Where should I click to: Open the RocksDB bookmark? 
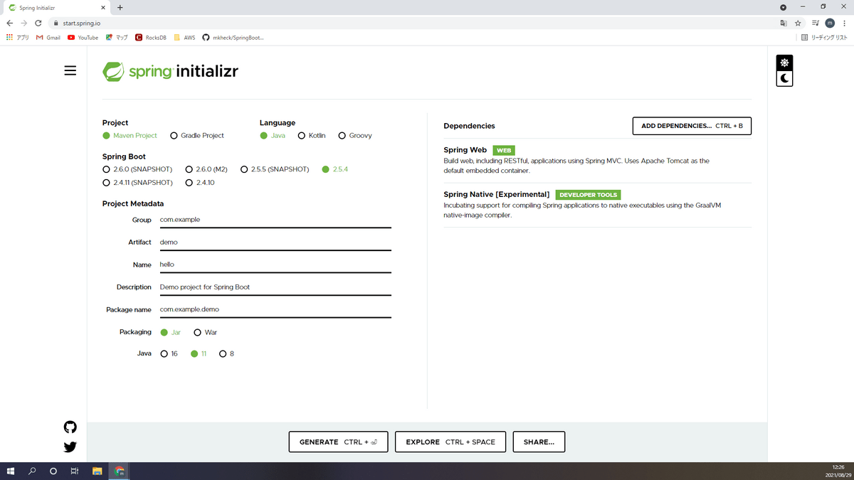[151, 38]
